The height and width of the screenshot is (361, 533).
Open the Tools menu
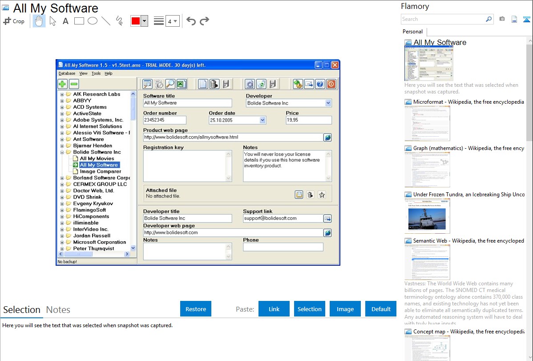[x=96, y=73]
